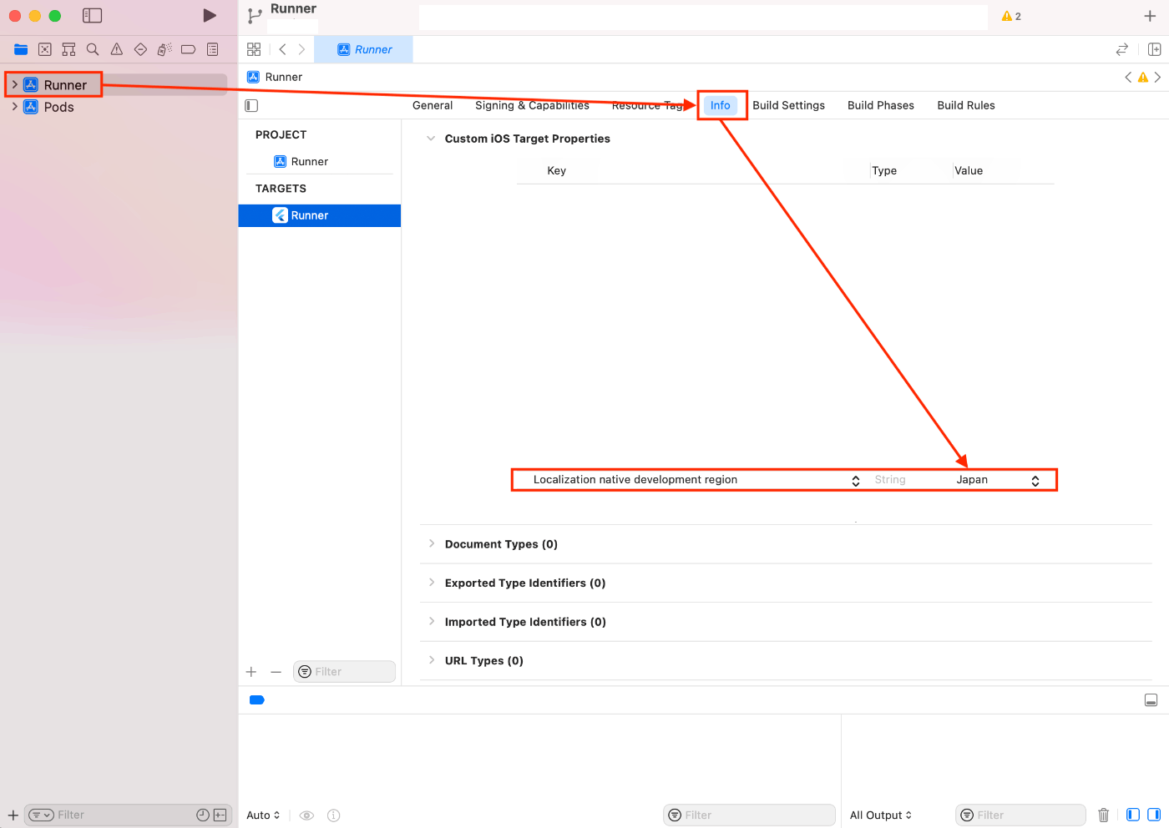Viewport: 1169px width, 828px height.
Task: Toggle the variables view pane
Action: coord(1133,815)
